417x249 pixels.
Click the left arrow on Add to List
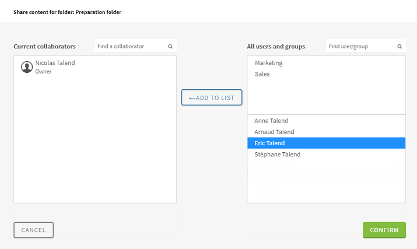pos(192,98)
